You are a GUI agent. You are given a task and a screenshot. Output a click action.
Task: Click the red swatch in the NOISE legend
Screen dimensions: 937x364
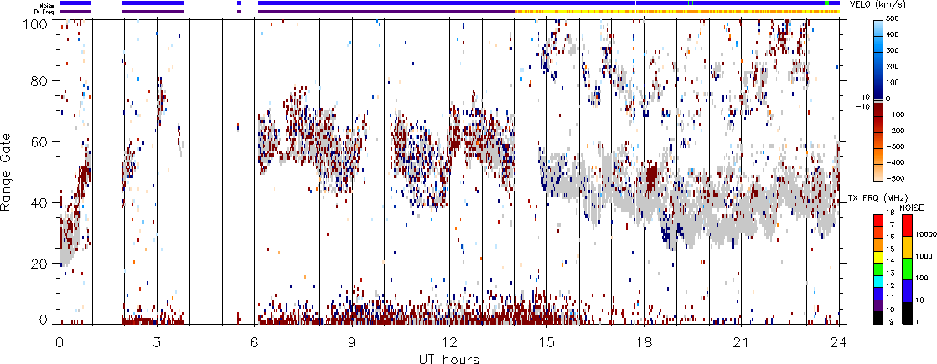click(x=907, y=226)
